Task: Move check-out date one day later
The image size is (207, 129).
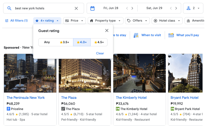Action: (x=176, y=8)
